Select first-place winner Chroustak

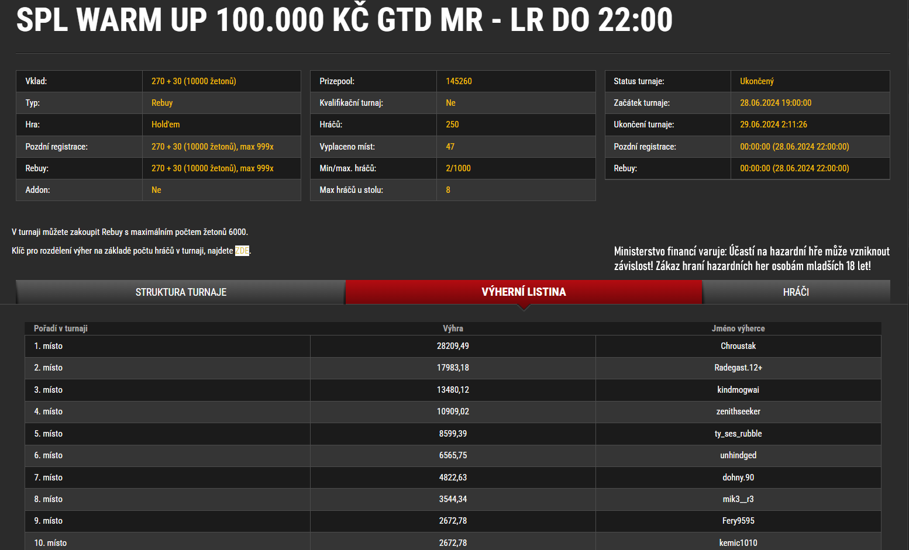coord(738,346)
